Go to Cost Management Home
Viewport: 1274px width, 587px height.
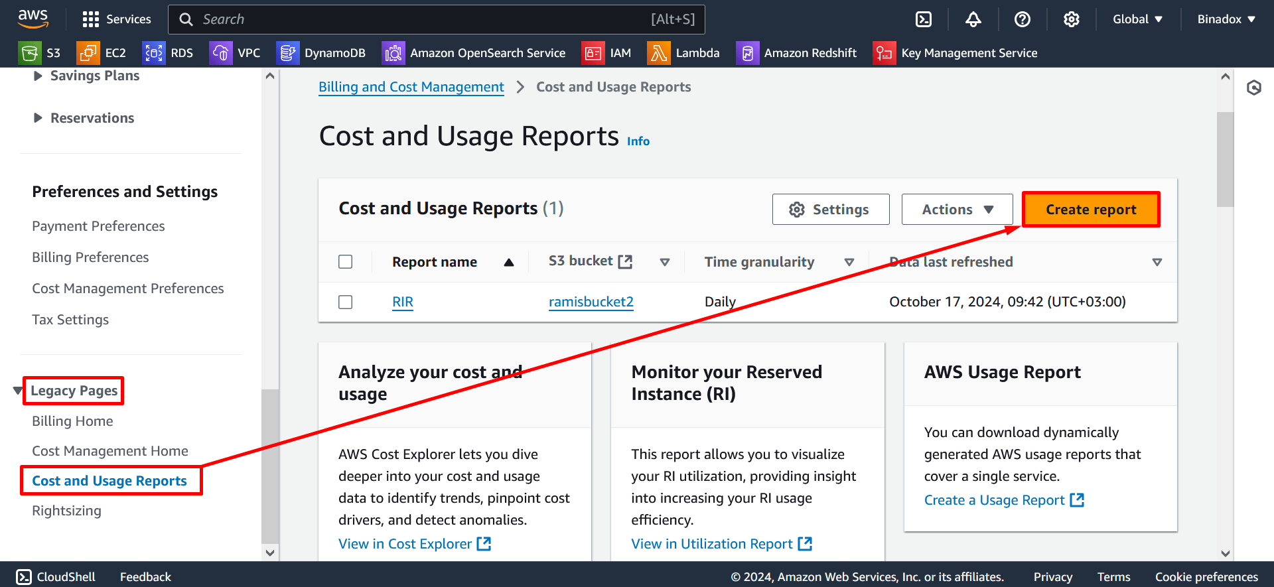(110, 451)
